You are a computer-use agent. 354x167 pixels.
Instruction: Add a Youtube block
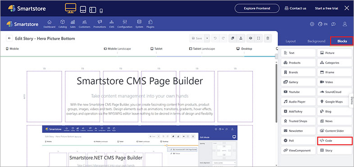(298, 92)
